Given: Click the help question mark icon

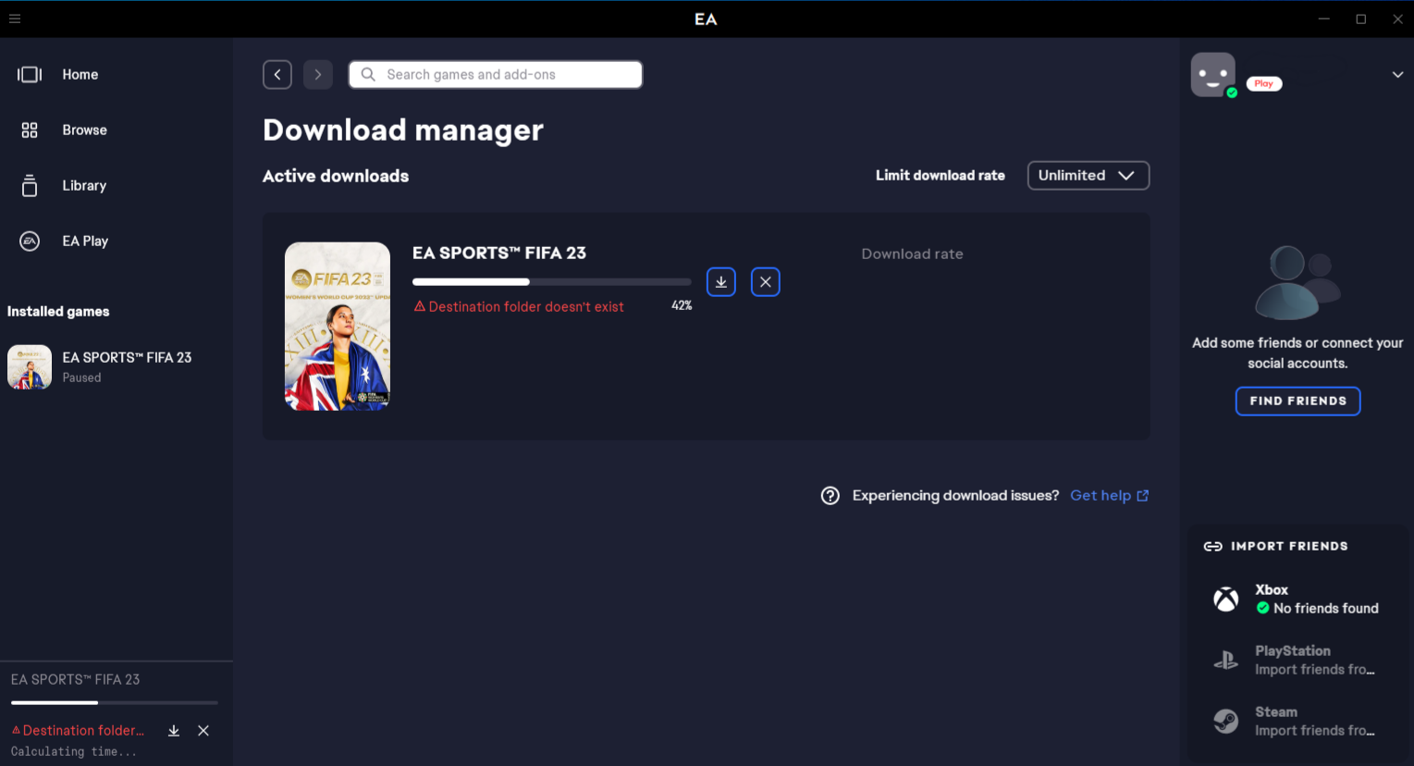Looking at the screenshot, I should pyautogui.click(x=830, y=496).
